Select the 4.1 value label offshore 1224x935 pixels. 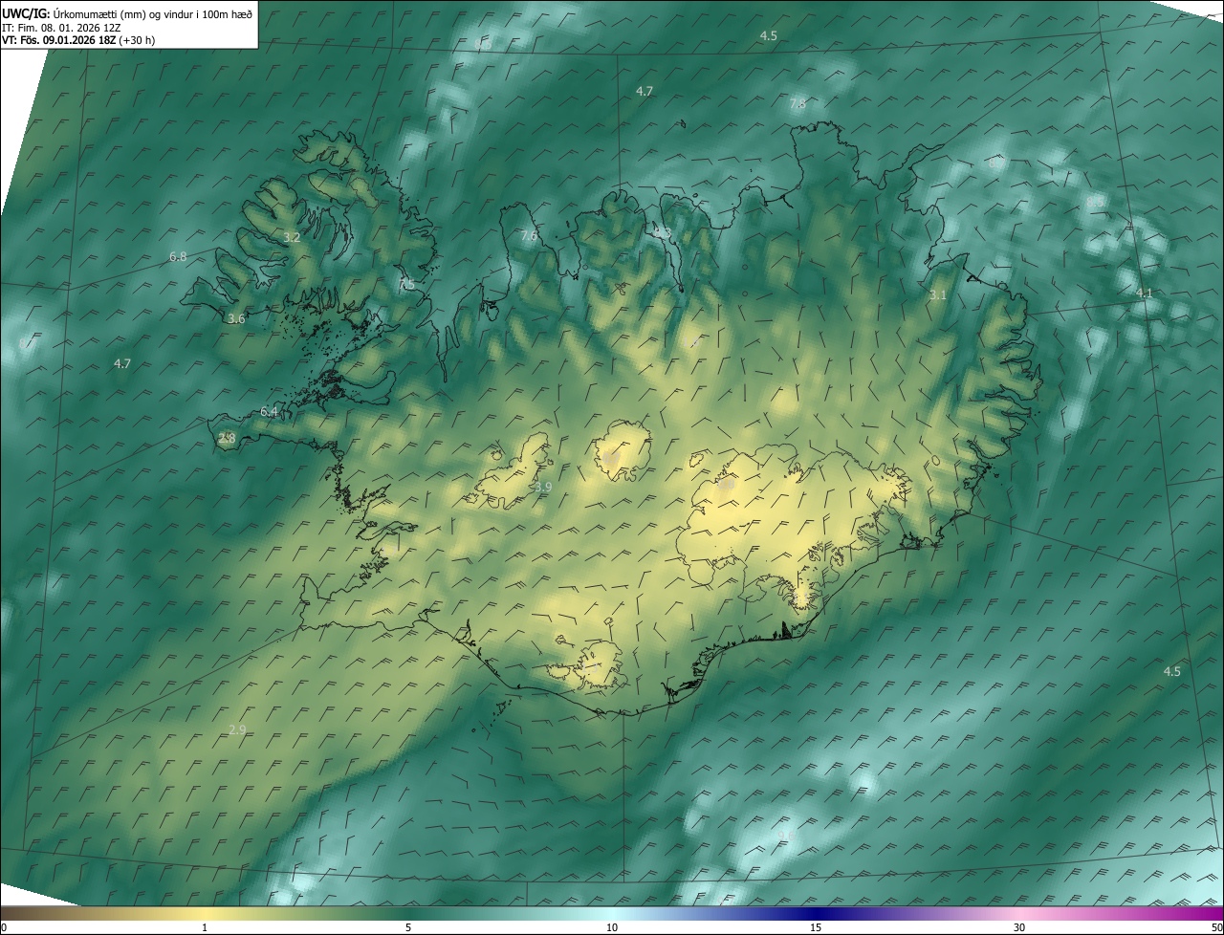click(x=1144, y=293)
